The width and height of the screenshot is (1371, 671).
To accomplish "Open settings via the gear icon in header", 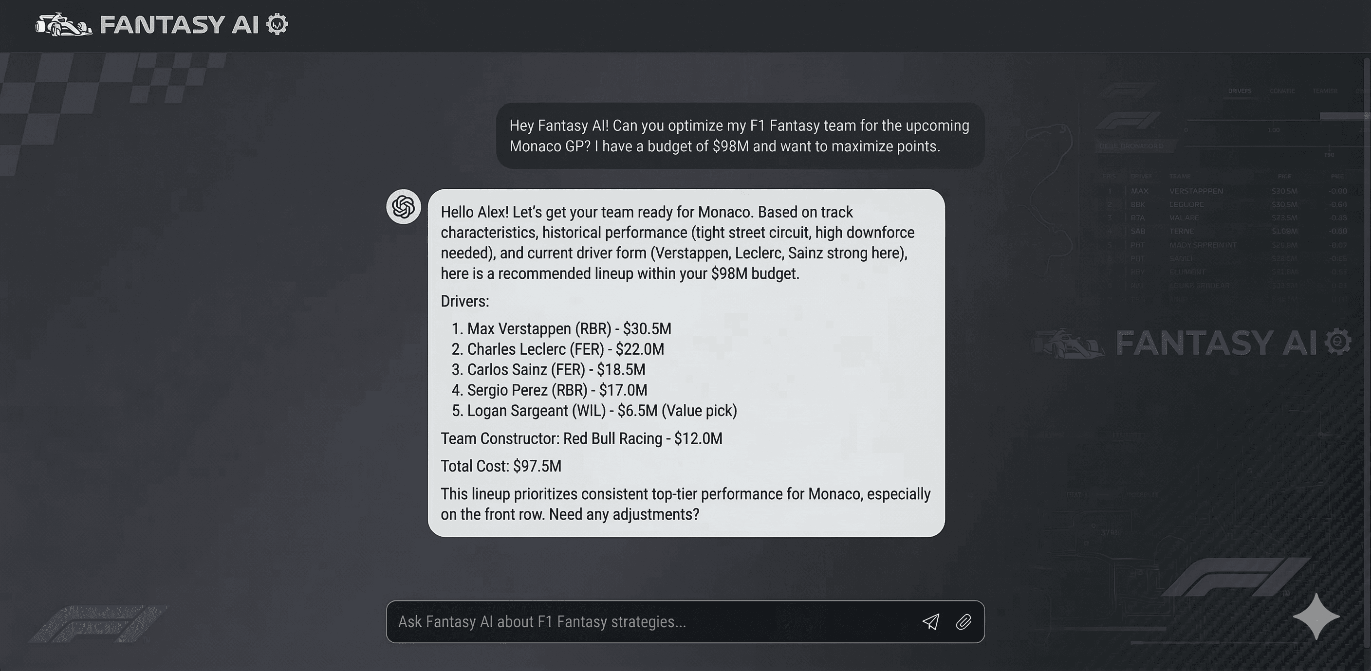I will [x=278, y=24].
